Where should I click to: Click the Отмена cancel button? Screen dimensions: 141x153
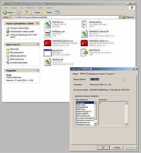click(x=117, y=148)
